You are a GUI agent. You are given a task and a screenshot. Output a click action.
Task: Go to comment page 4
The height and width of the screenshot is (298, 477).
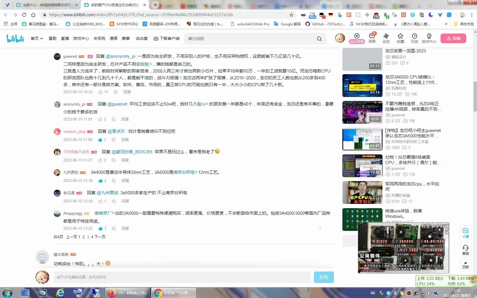click(x=92, y=237)
